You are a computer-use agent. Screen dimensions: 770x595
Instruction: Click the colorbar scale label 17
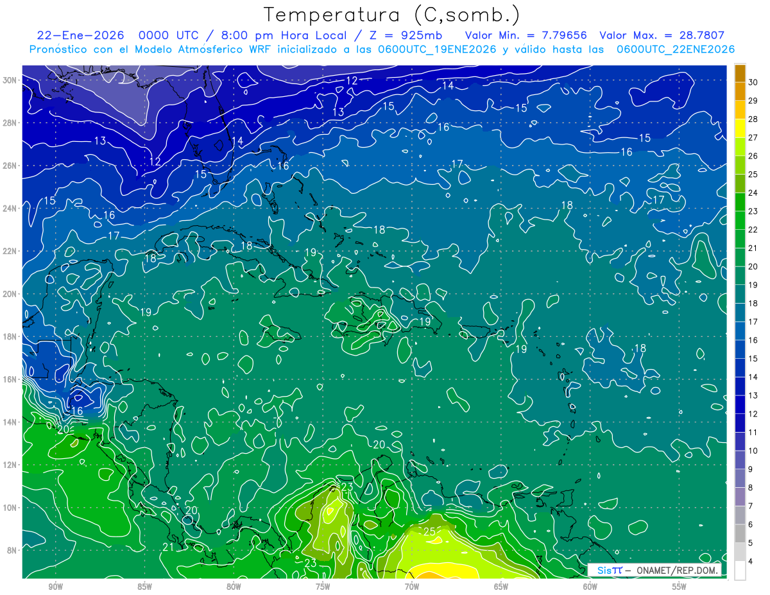(x=753, y=322)
